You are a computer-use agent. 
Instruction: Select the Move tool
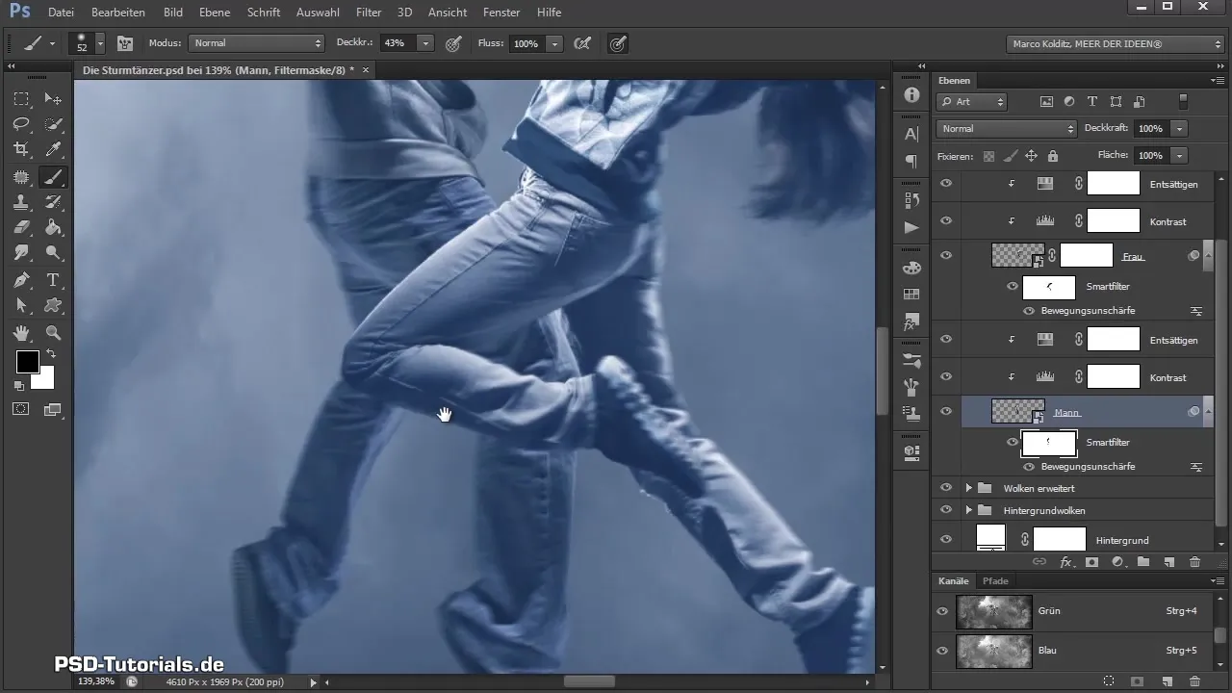[x=54, y=98]
